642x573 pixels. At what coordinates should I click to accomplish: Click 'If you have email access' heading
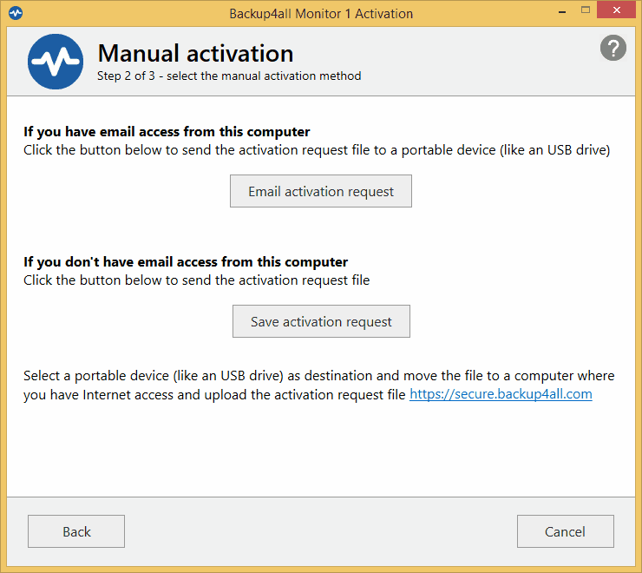167,132
